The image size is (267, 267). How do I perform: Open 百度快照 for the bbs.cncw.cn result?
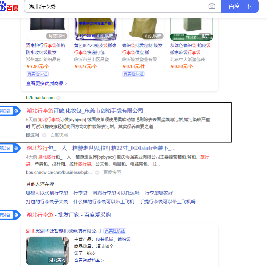[112, 172]
